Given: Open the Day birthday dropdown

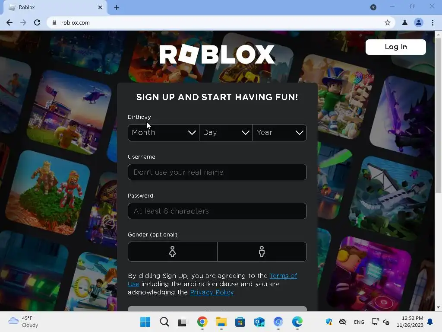Looking at the screenshot, I should 226,132.
